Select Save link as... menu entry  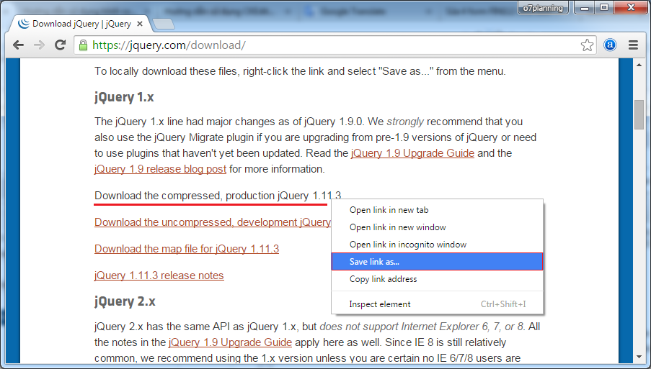click(x=437, y=262)
